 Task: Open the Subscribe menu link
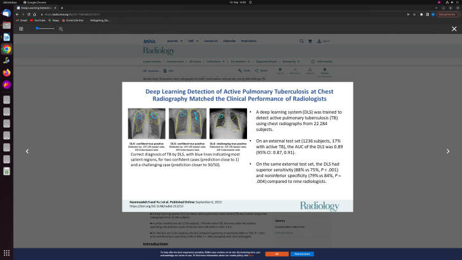pyautogui.click(x=229, y=41)
